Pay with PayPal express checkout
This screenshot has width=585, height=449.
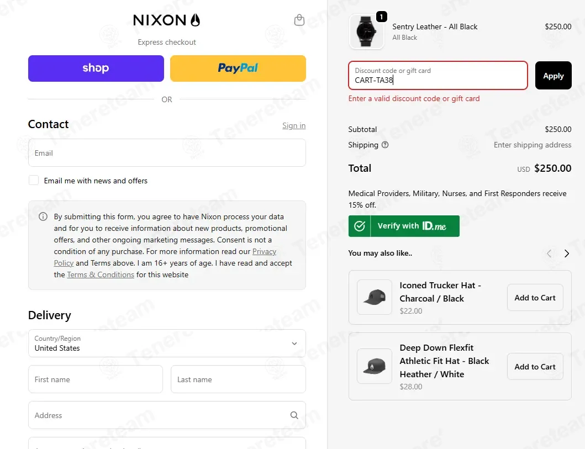tap(238, 68)
